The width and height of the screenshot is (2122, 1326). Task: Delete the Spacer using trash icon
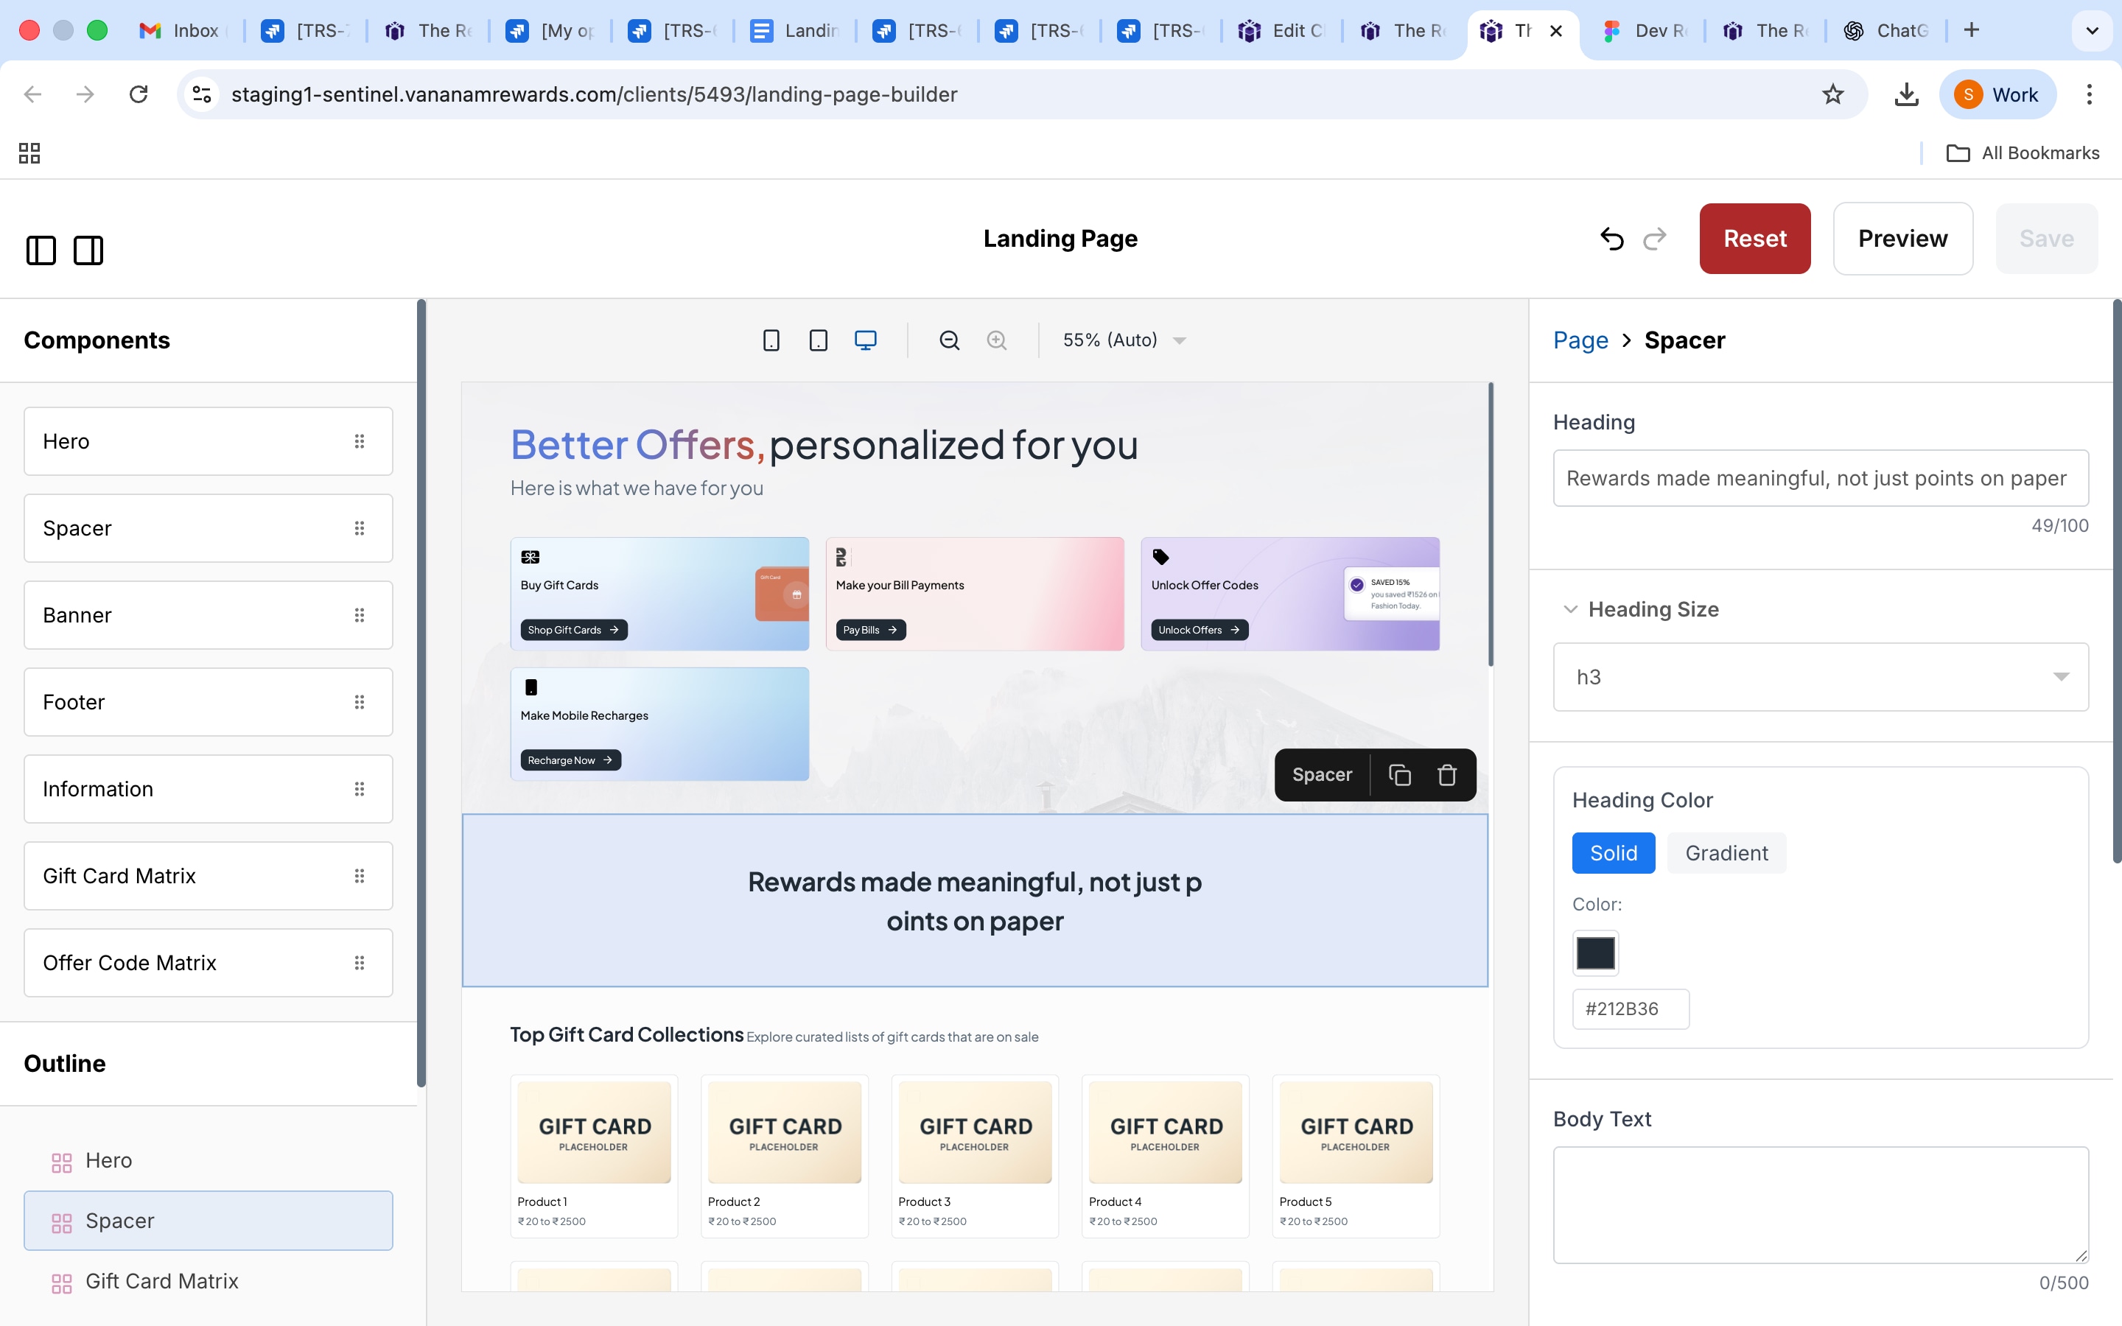(1447, 775)
